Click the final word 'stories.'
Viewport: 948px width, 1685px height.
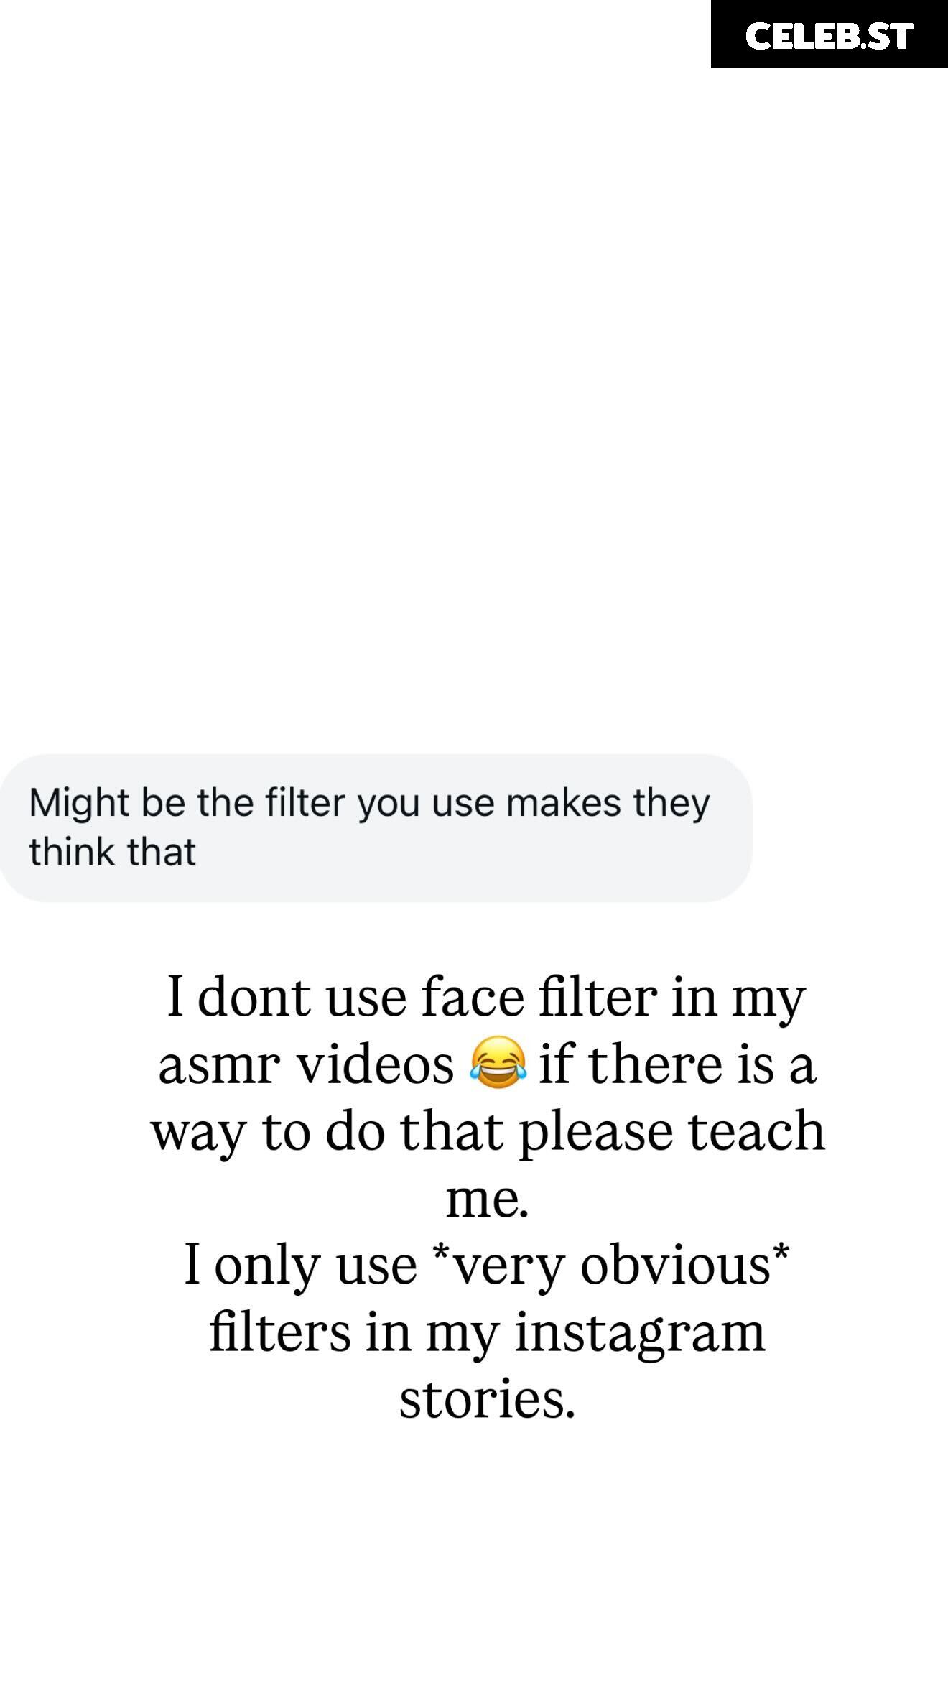coord(488,1399)
